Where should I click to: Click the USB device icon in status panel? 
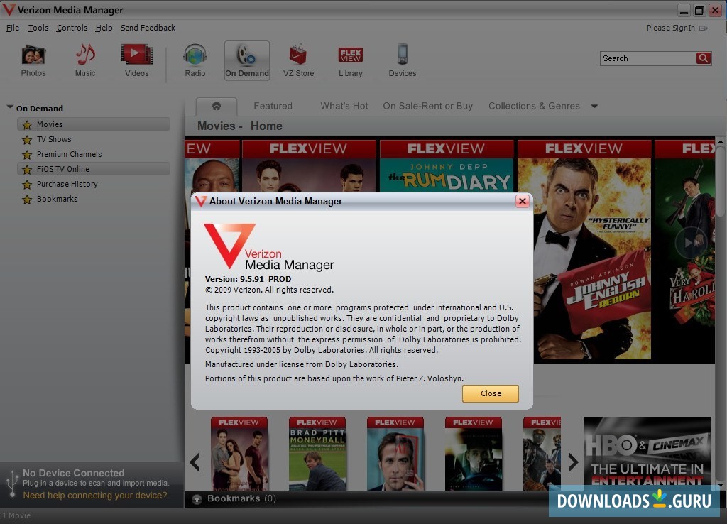point(12,484)
